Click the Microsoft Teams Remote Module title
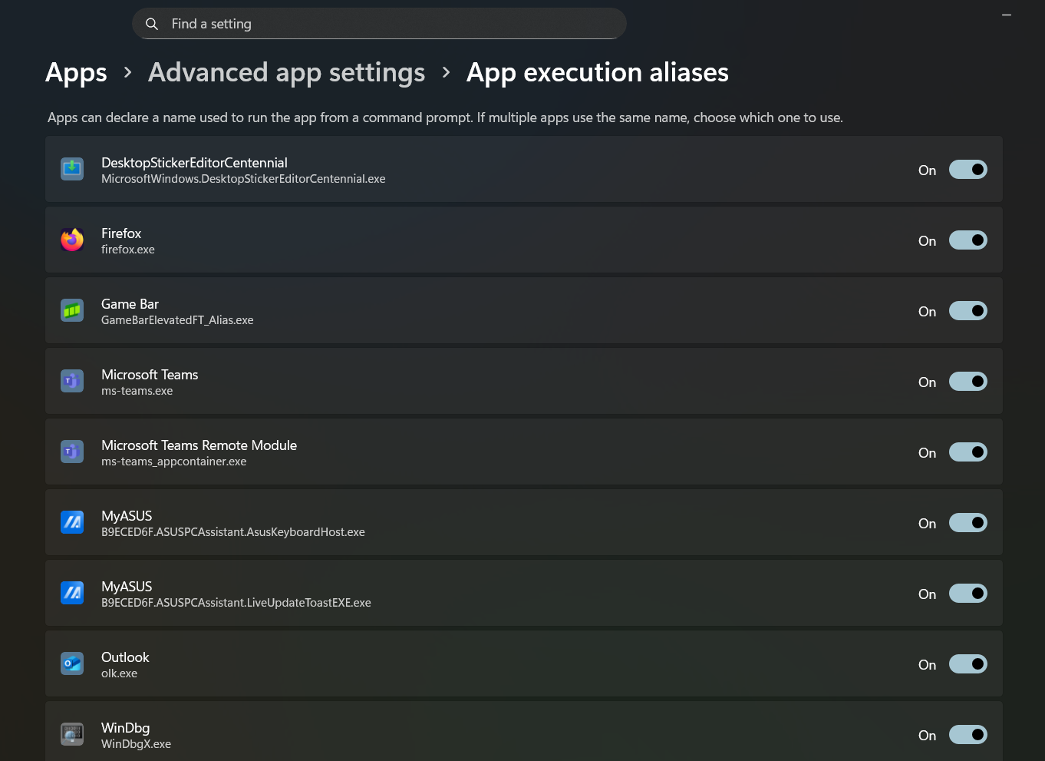Screen dimensions: 1045x761 pos(199,445)
